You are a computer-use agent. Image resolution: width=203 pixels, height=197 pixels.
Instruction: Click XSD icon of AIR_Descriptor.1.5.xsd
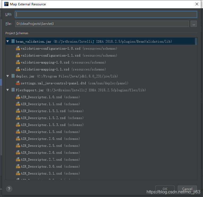click(18, 132)
